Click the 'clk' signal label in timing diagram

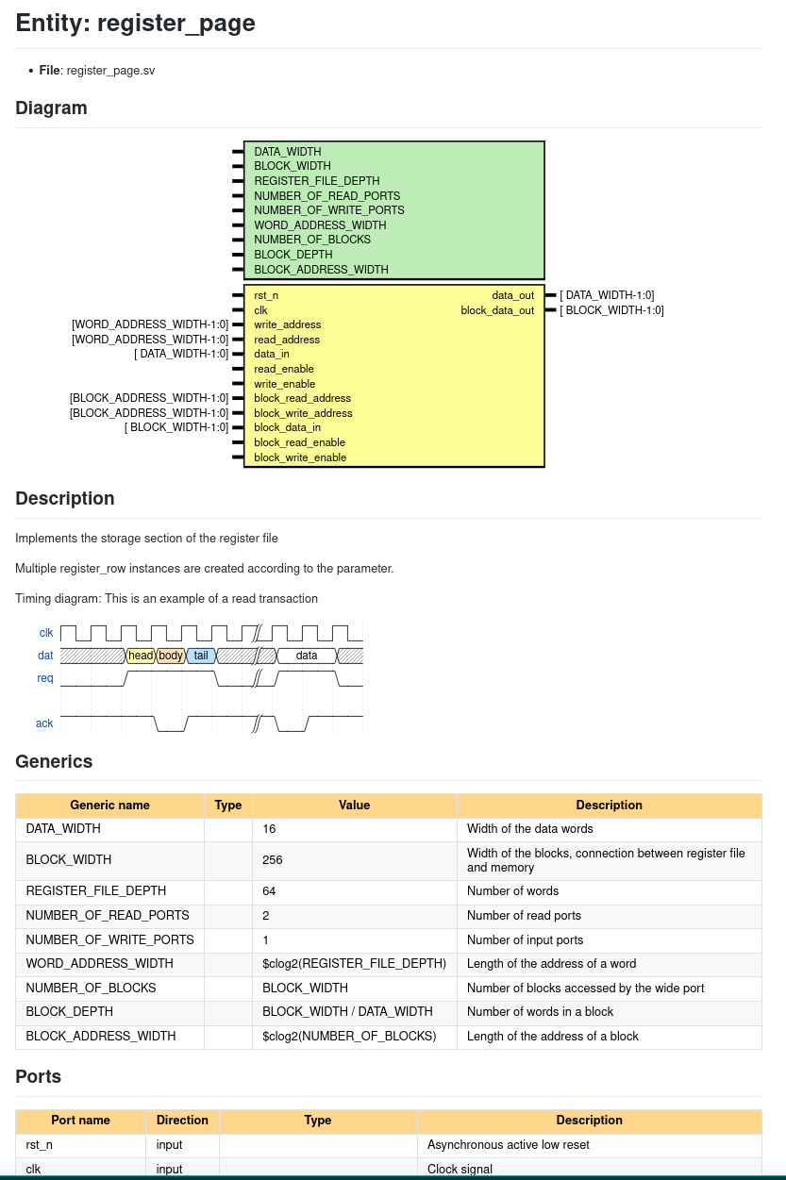tap(46, 633)
